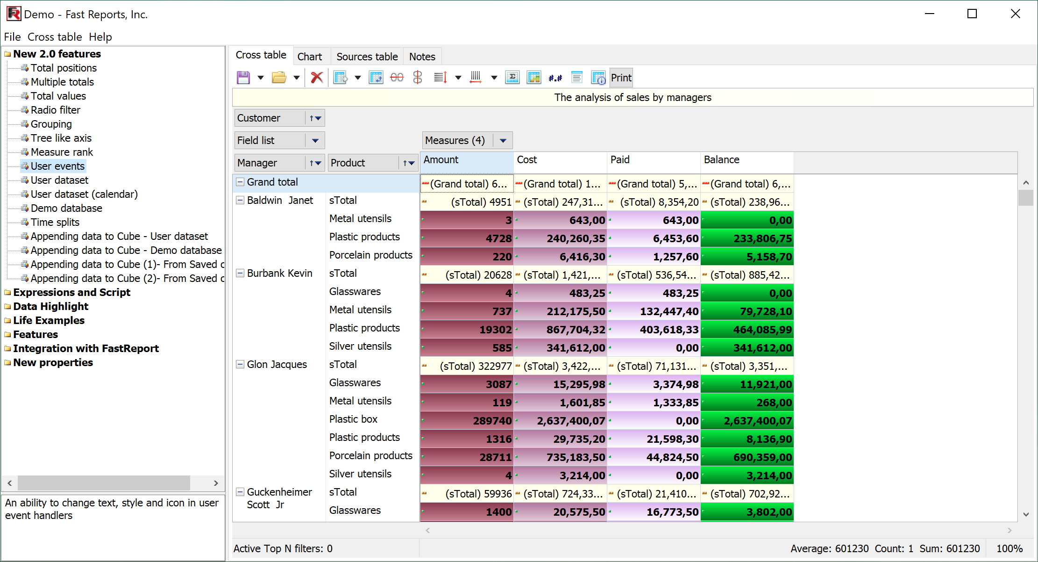Collapse the Grand total row toggle
Screen dimensions: 1038x562
pos(240,182)
